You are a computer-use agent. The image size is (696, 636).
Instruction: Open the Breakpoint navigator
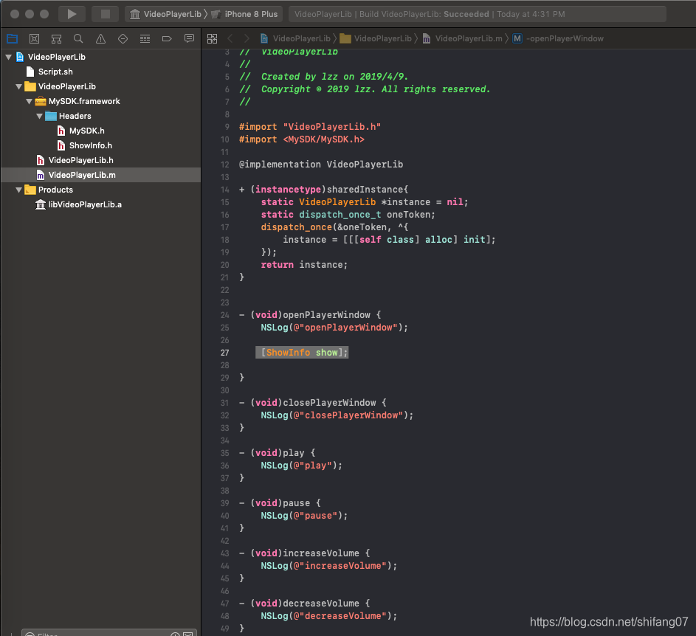click(167, 38)
